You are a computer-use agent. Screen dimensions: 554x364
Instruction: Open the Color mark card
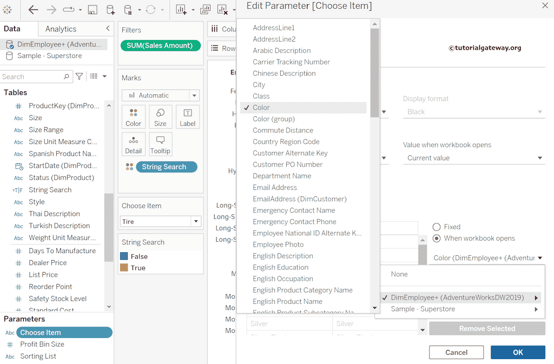pyautogui.click(x=133, y=117)
